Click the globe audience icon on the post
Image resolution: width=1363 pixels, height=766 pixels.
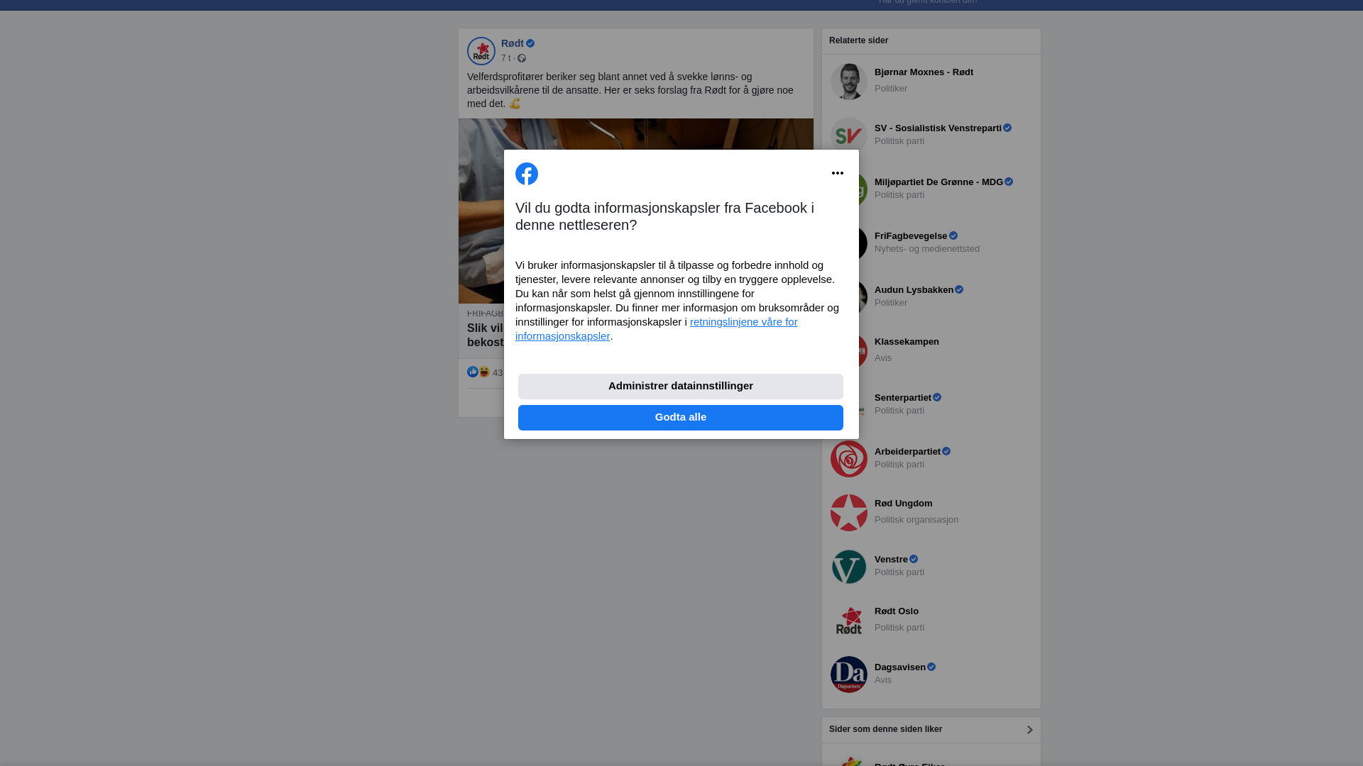522,58
